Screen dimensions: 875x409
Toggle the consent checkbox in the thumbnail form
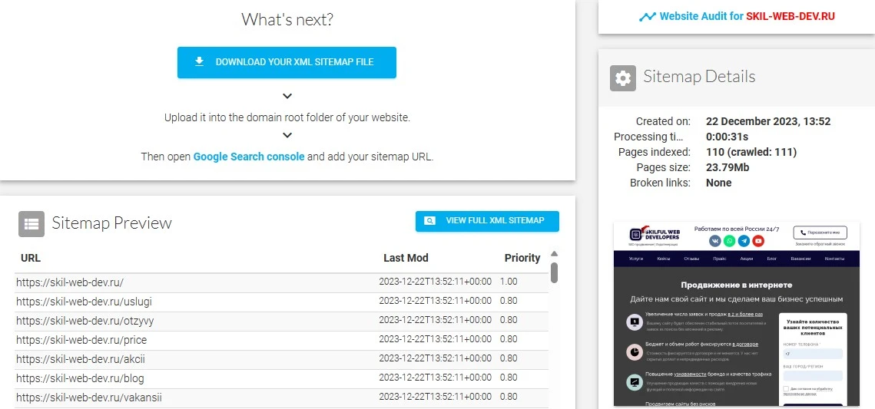pyautogui.click(x=786, y=389)
